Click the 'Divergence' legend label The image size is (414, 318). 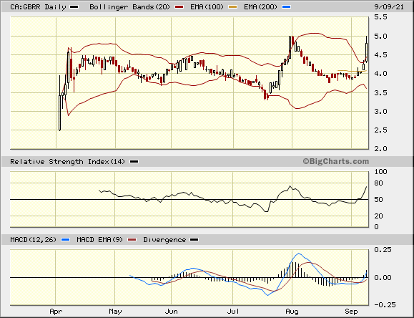pyautogui.click(x=164, y=240)
